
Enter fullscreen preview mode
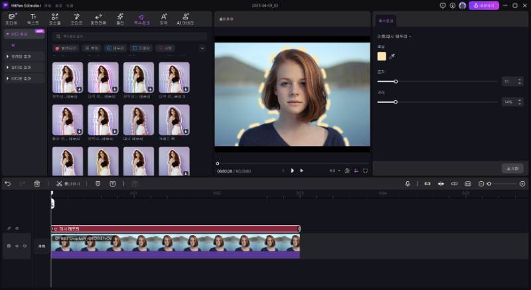tap(365, 171)
